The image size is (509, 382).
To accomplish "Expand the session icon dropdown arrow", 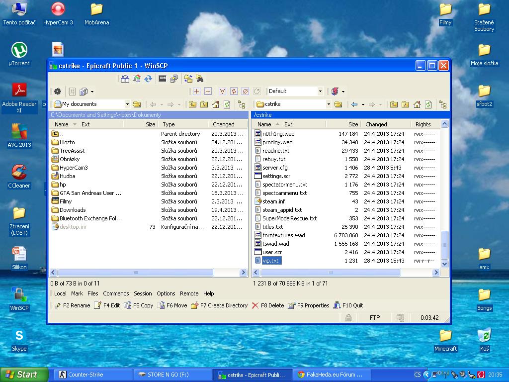I will (343, 92).
